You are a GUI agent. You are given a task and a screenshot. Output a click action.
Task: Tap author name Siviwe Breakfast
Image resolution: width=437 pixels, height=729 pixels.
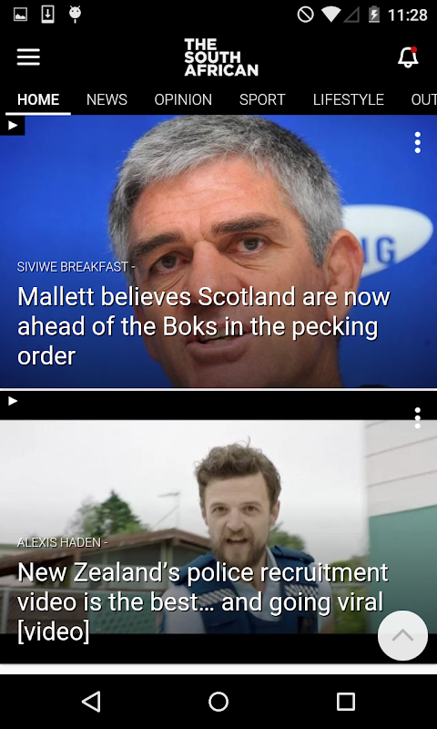tap(73, 267)
